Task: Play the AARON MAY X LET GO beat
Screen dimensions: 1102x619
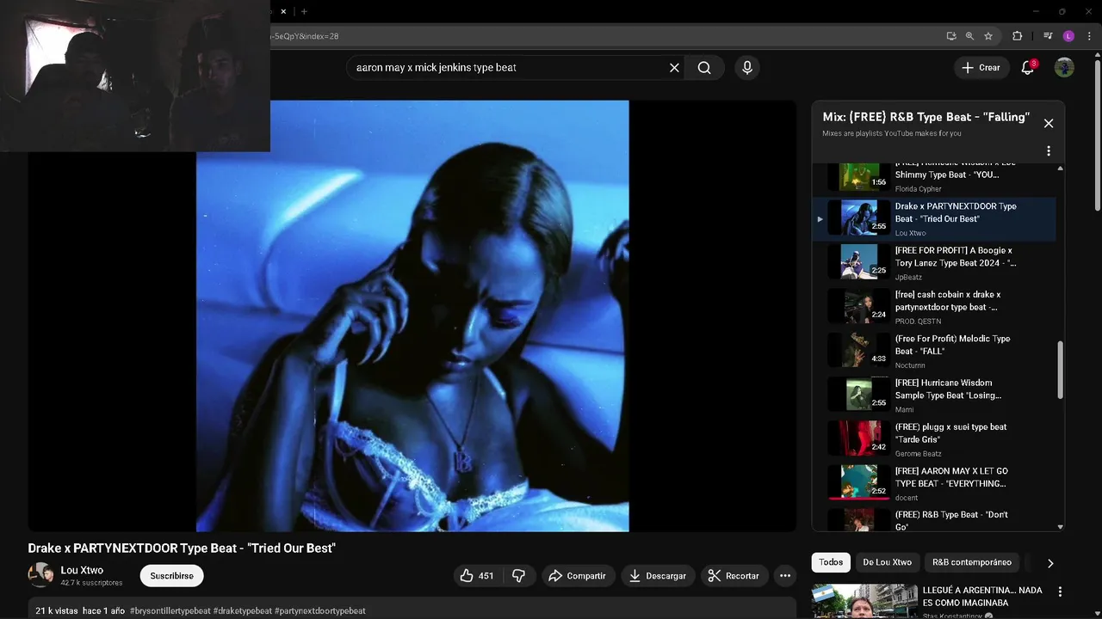Action: (934, 483)
